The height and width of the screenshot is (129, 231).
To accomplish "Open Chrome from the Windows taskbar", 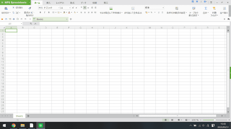I will [x=14, y=125].
